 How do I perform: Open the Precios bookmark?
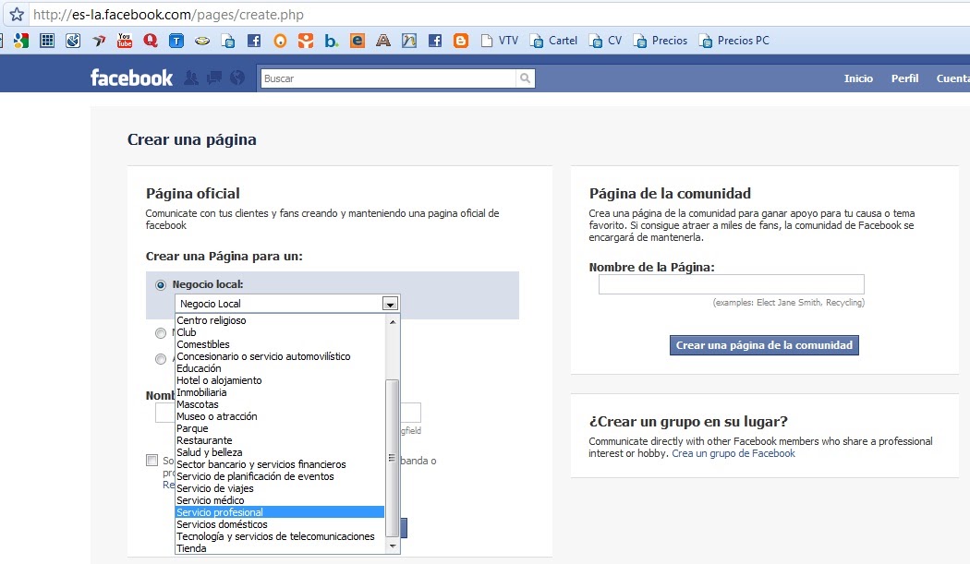click(x=661, y=41)
